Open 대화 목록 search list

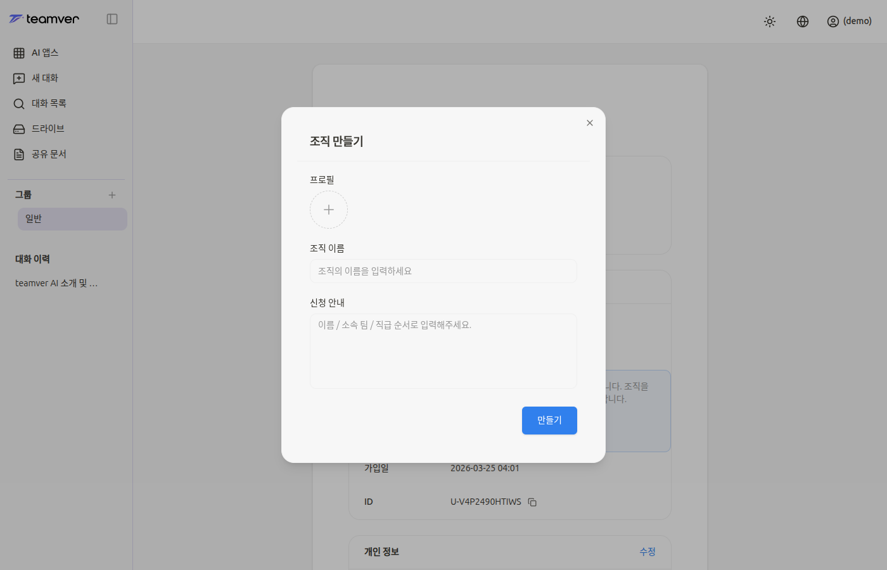point(48,103)
